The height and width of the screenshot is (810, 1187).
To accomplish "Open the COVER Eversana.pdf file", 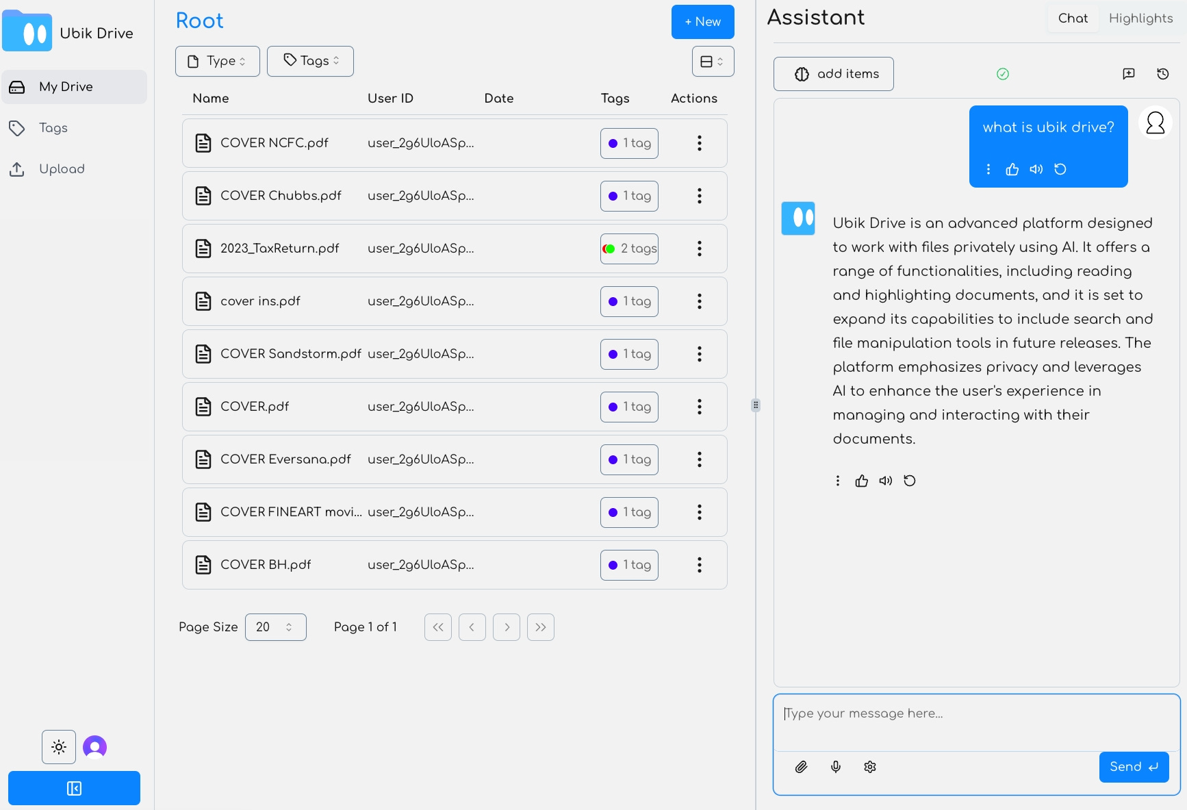I will (x=285, y=459).
